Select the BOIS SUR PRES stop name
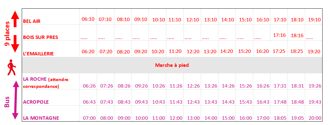330x125 pixels. click(x=41, y=37)
